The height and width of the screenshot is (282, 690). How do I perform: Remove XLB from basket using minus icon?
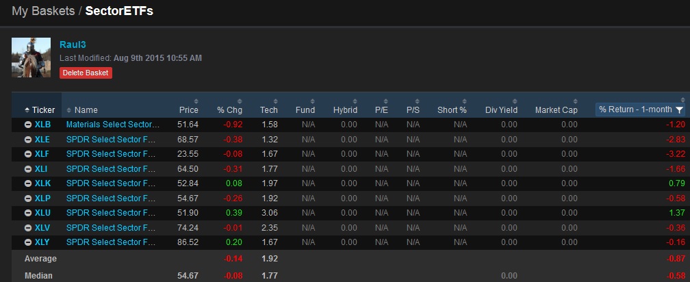point(27,125)
